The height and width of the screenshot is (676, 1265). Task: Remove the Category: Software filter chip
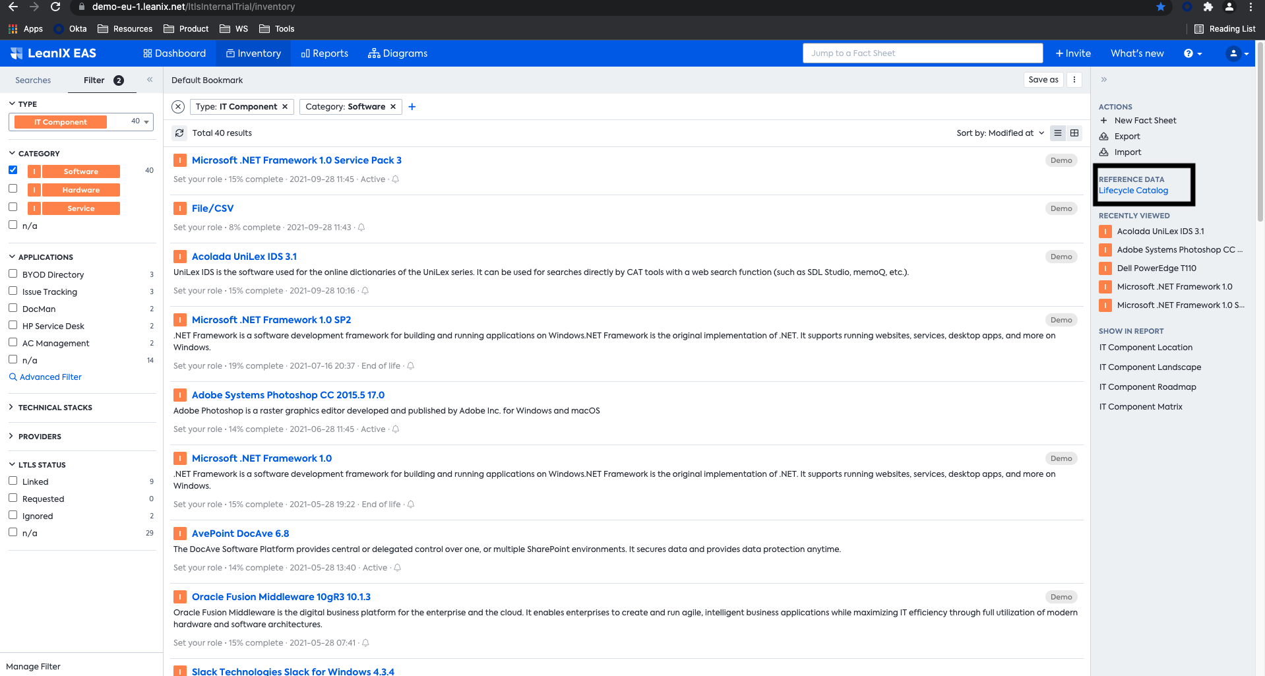click(x=393, y=107)
